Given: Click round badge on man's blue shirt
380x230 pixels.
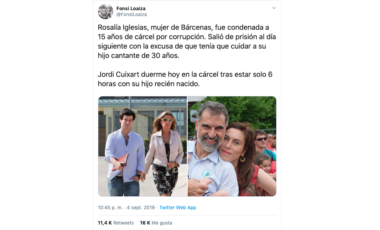Looking at the screenshot, I should (207, 173).
